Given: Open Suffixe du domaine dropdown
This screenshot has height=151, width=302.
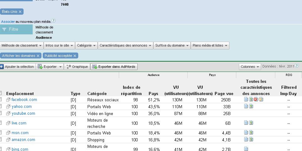Looking at the screenshot, I should (172, 45).
